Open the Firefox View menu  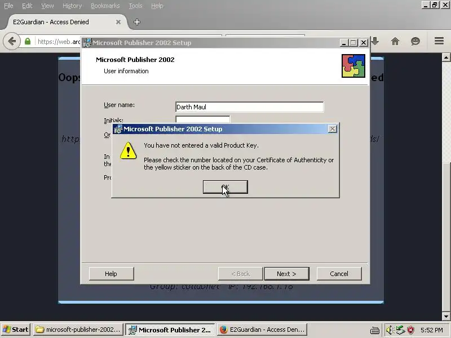click(47, 6)
